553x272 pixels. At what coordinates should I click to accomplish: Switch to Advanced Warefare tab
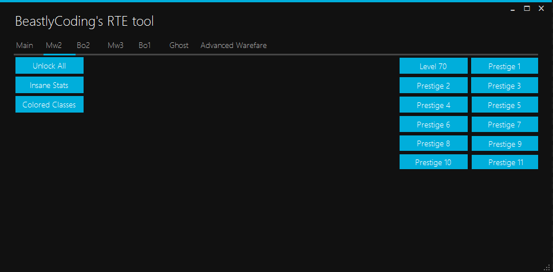[233, 46]
